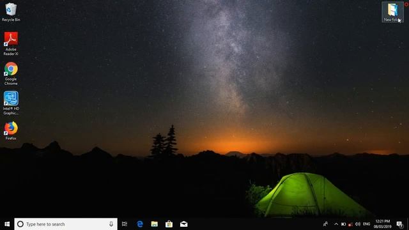Check the battery status icon
This screenshot has width=409, height=230.
tap(344, 224)
